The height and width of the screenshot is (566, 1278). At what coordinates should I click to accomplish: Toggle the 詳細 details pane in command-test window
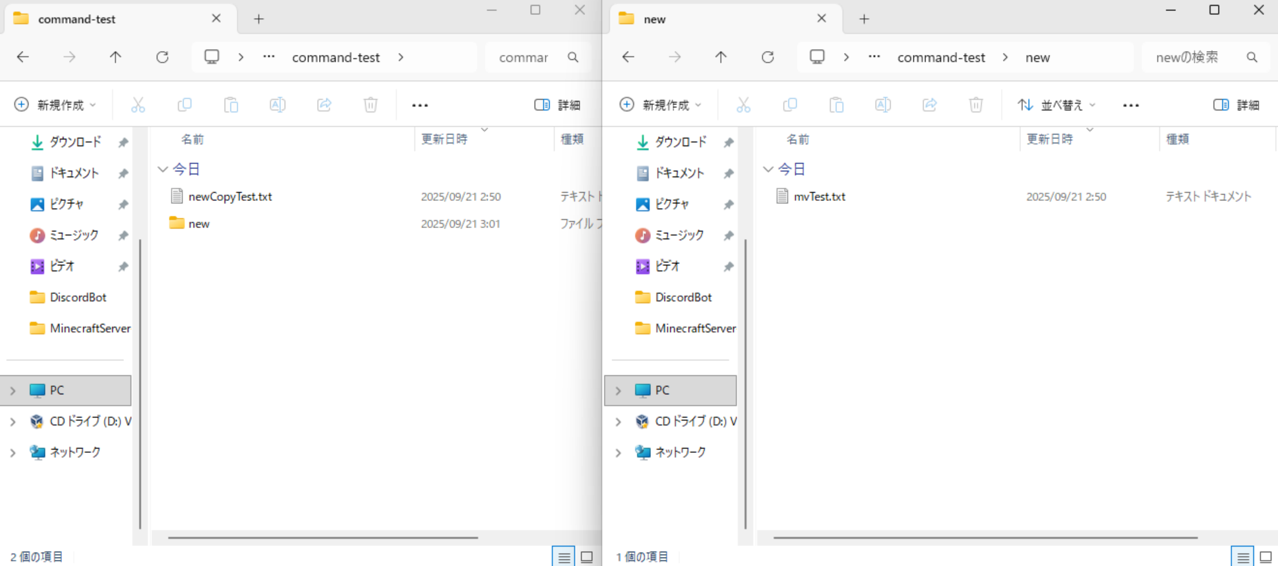coord(557,105)
